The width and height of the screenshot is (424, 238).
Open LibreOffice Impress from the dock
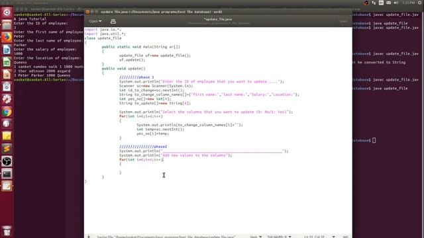click(7, 75)
